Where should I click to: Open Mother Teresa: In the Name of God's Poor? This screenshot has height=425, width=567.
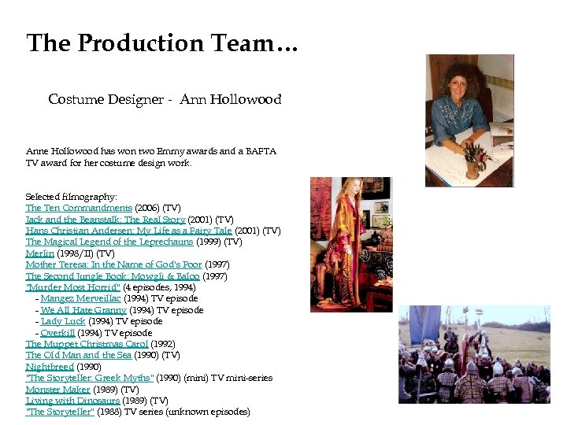[x=114, y=265]
